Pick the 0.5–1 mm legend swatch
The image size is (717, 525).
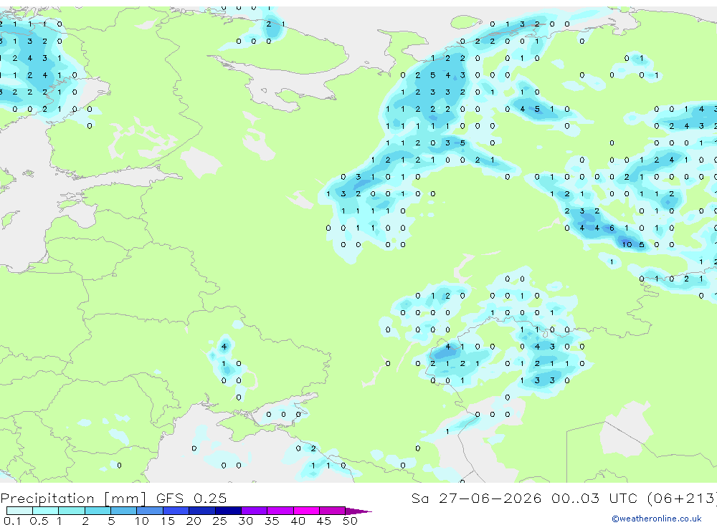tap(46, 511)
